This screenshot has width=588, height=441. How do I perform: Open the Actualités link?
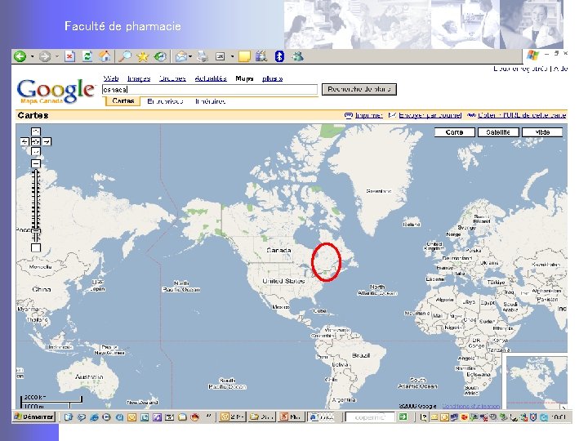click(x=211, y=78)
